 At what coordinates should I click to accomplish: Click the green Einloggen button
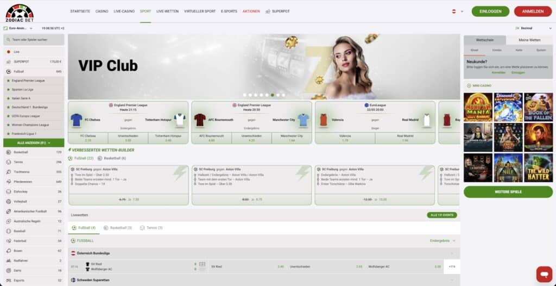point(490,11)
